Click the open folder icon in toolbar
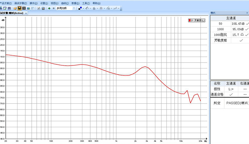 [x=15, y=8]
